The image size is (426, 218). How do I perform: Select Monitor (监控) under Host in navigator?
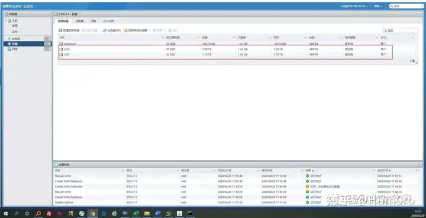coord(15,31)
